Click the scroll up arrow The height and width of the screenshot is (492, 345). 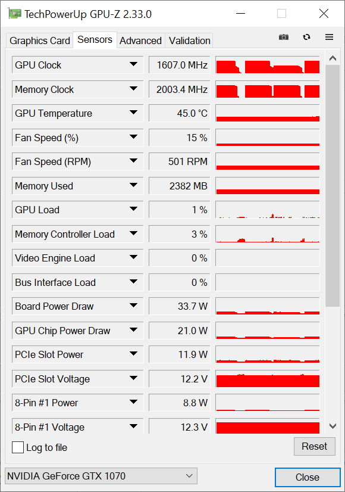(x=333, y=58)
